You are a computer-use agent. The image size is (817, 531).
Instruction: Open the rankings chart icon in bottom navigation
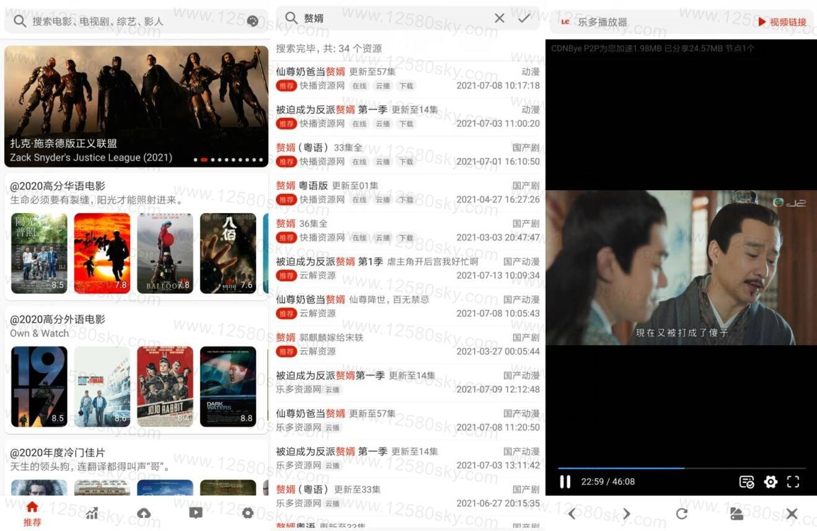pos(92,513)
